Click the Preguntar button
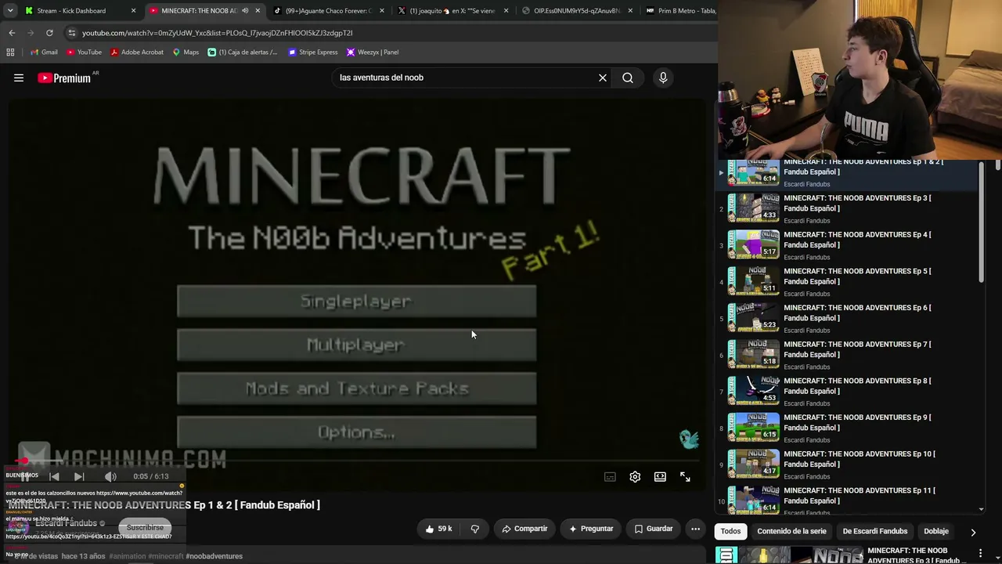Image resolution: width=1002 pixels, height=564 pixels. (591, 529)
